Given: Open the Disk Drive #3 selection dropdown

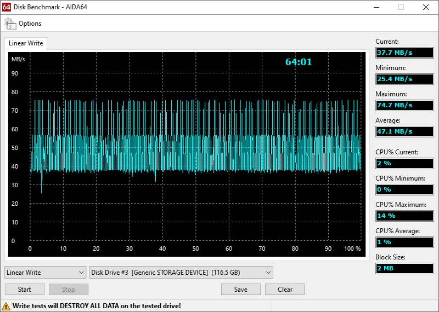Looking at the screenshot, I should tap(181, 272).
